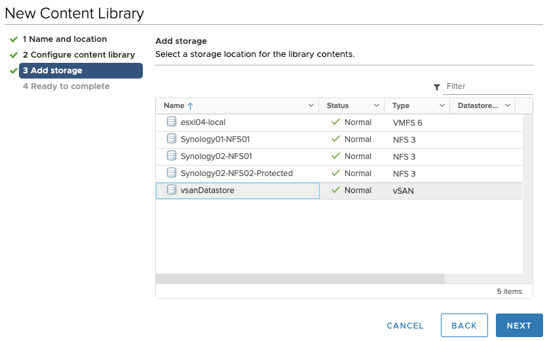Click the Name column sort arrow

[x=191, y=106]
